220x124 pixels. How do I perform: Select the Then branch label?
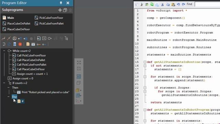pos(15,87)
